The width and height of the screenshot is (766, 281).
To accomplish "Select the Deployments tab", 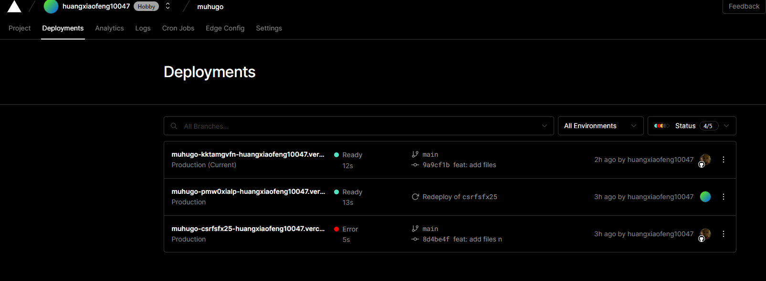I will pos(63,28).
